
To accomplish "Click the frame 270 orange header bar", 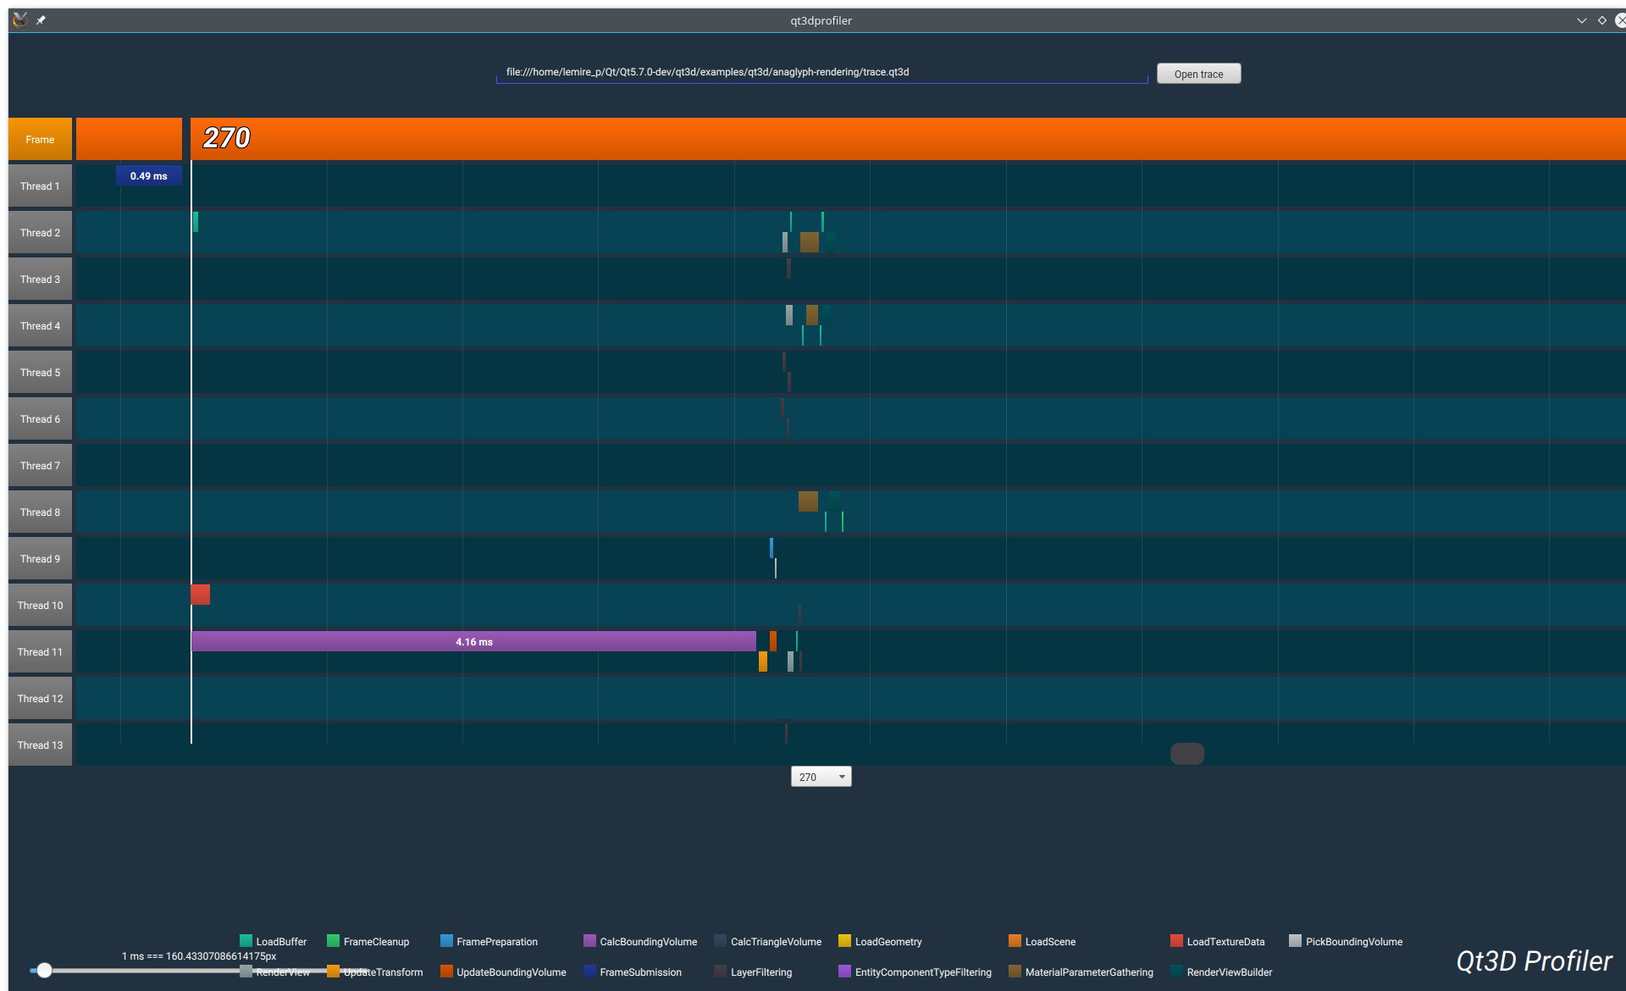I will [908, 139].
